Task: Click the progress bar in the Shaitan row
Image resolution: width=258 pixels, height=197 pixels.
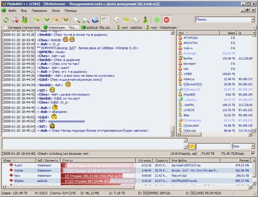Action: coord(98,180)
